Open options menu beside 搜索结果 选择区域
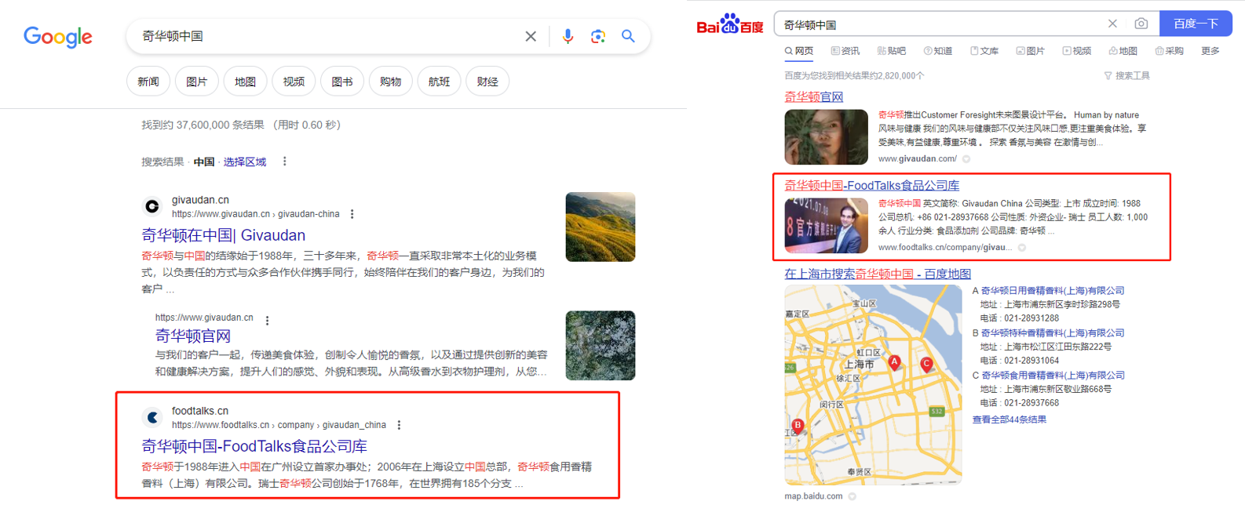This screenshot has width=1245, height=512. point(284,162)
